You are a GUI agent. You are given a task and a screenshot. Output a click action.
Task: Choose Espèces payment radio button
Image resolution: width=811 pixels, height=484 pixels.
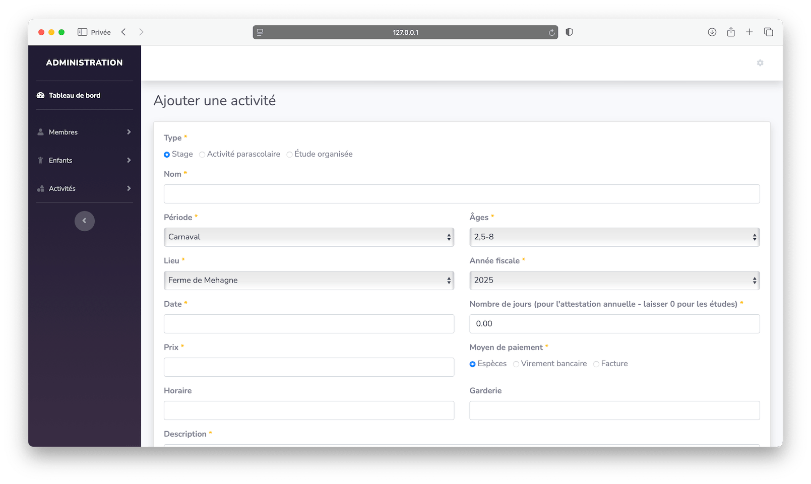pos(472,364)
